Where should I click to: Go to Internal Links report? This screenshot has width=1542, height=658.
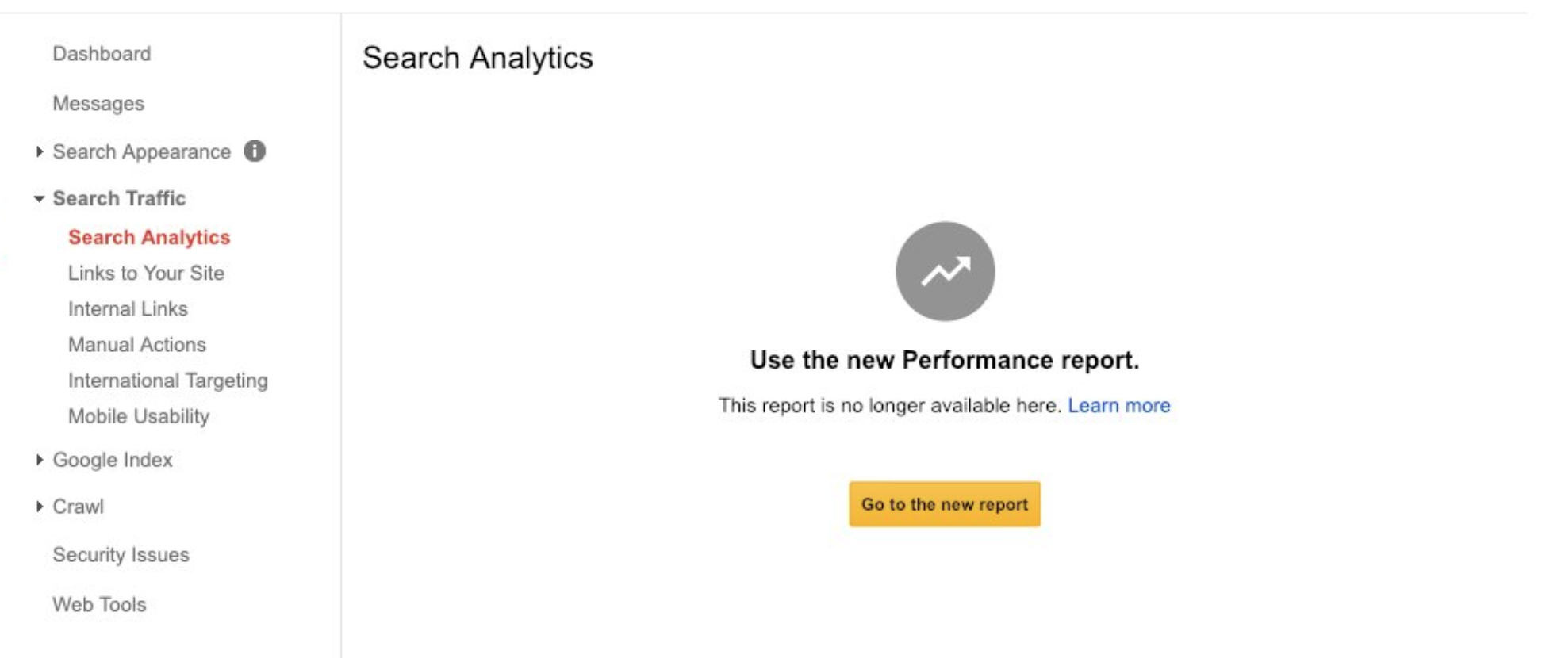(x=128, y=308)
